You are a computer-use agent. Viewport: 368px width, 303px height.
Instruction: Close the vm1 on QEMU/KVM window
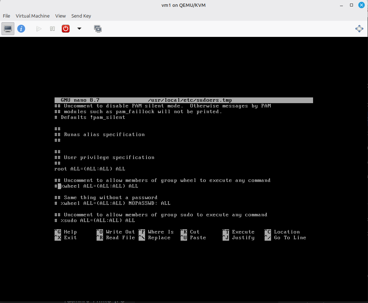click(361, 5)
